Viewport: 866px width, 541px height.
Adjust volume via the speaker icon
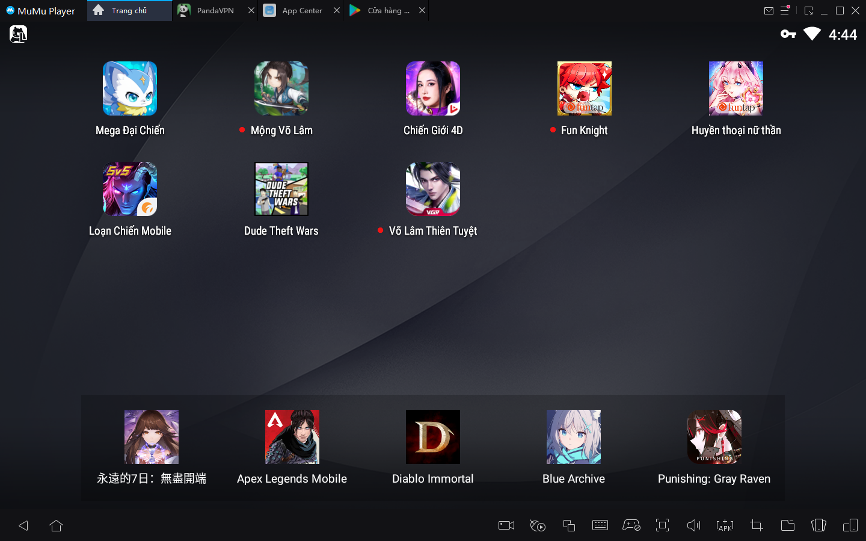pyautogui.click(x=693, y=525)
